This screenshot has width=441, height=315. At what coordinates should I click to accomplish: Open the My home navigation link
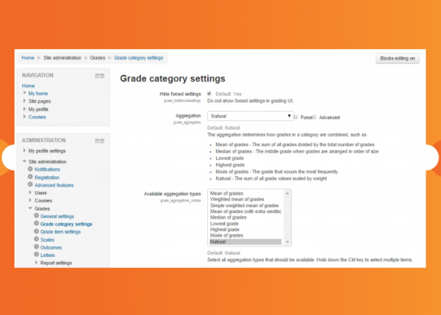click(x=37, y=93)
